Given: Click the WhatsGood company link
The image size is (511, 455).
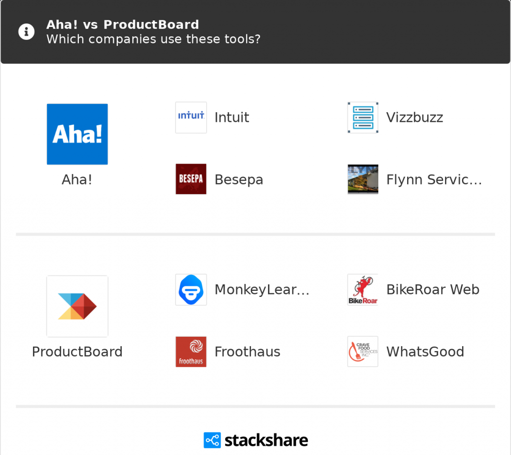Looking at the screenshot, I should click(425, 352).
